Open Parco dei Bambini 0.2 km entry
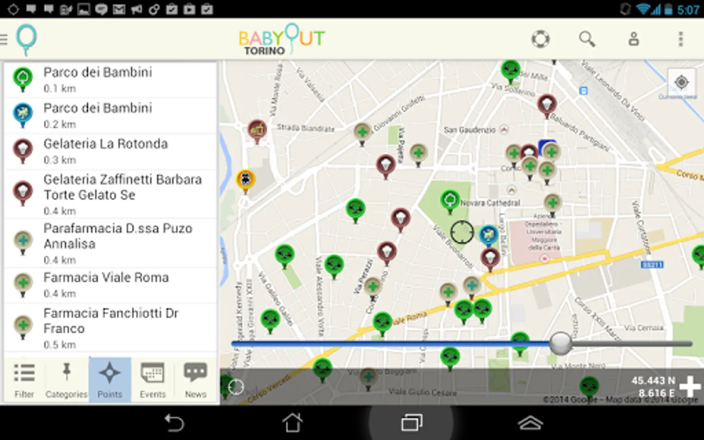The height and width of the screenshot is (440, 704). click(110, 116)
